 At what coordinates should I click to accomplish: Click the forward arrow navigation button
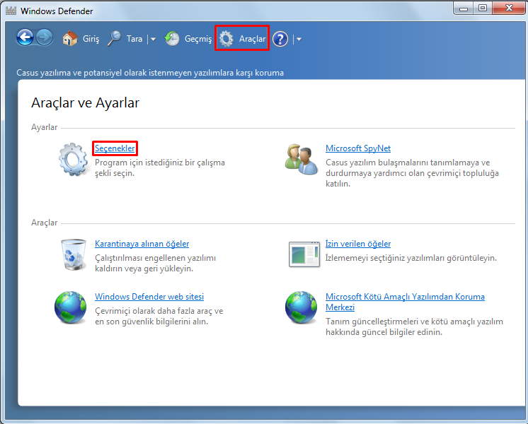(x=45, y=37)
